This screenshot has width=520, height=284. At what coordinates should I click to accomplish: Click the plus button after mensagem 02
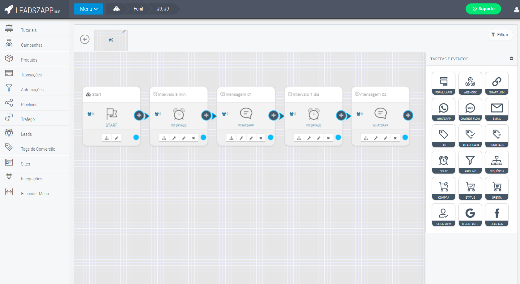(x=408, y=115)
